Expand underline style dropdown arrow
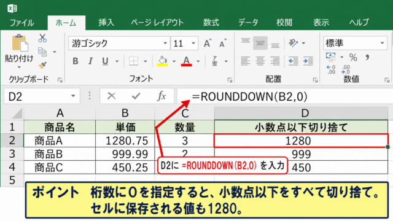393x221 pixels. (117, 61)
